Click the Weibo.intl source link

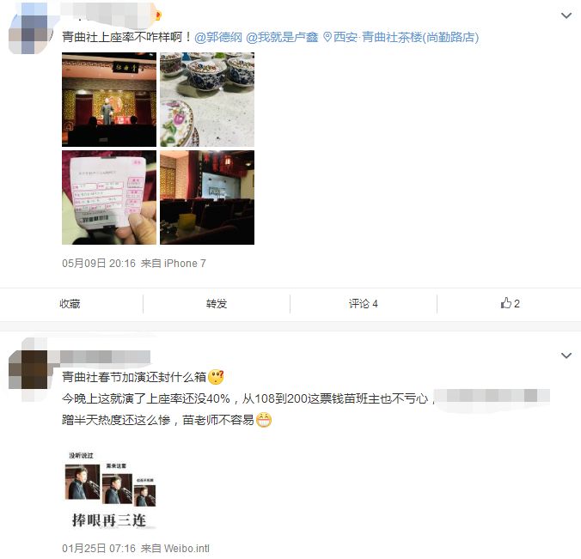[187, 548]
